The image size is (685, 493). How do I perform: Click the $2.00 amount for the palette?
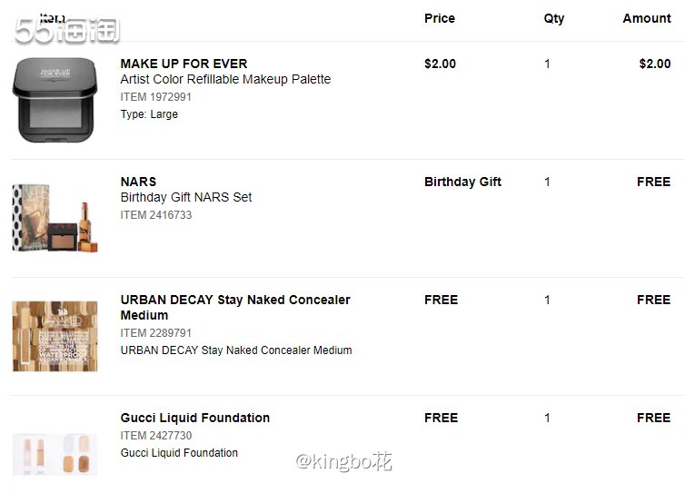coord(655,64)
